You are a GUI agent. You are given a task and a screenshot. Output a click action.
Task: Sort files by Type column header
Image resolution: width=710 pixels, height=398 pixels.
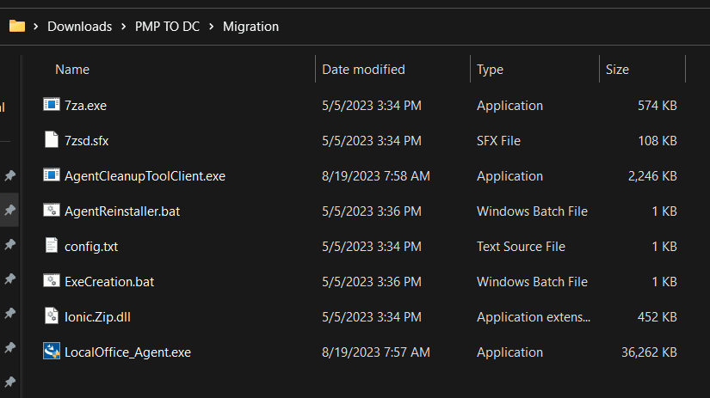(x=490, y=70)
